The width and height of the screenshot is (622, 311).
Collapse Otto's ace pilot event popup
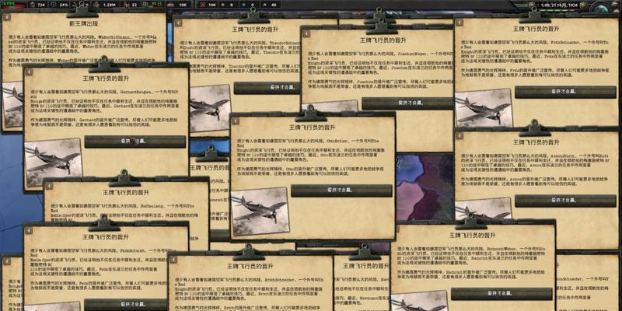click(x=236, y=121)
